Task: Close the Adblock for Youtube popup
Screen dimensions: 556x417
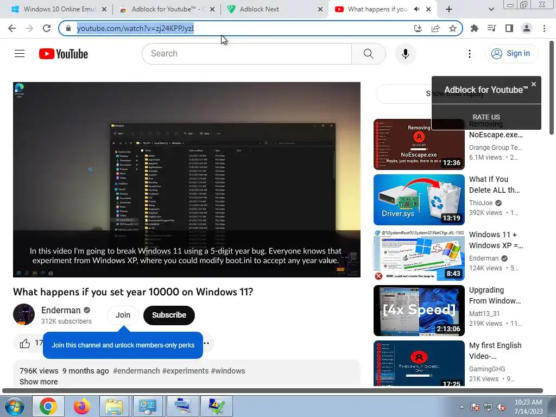Action: [534, 84]
